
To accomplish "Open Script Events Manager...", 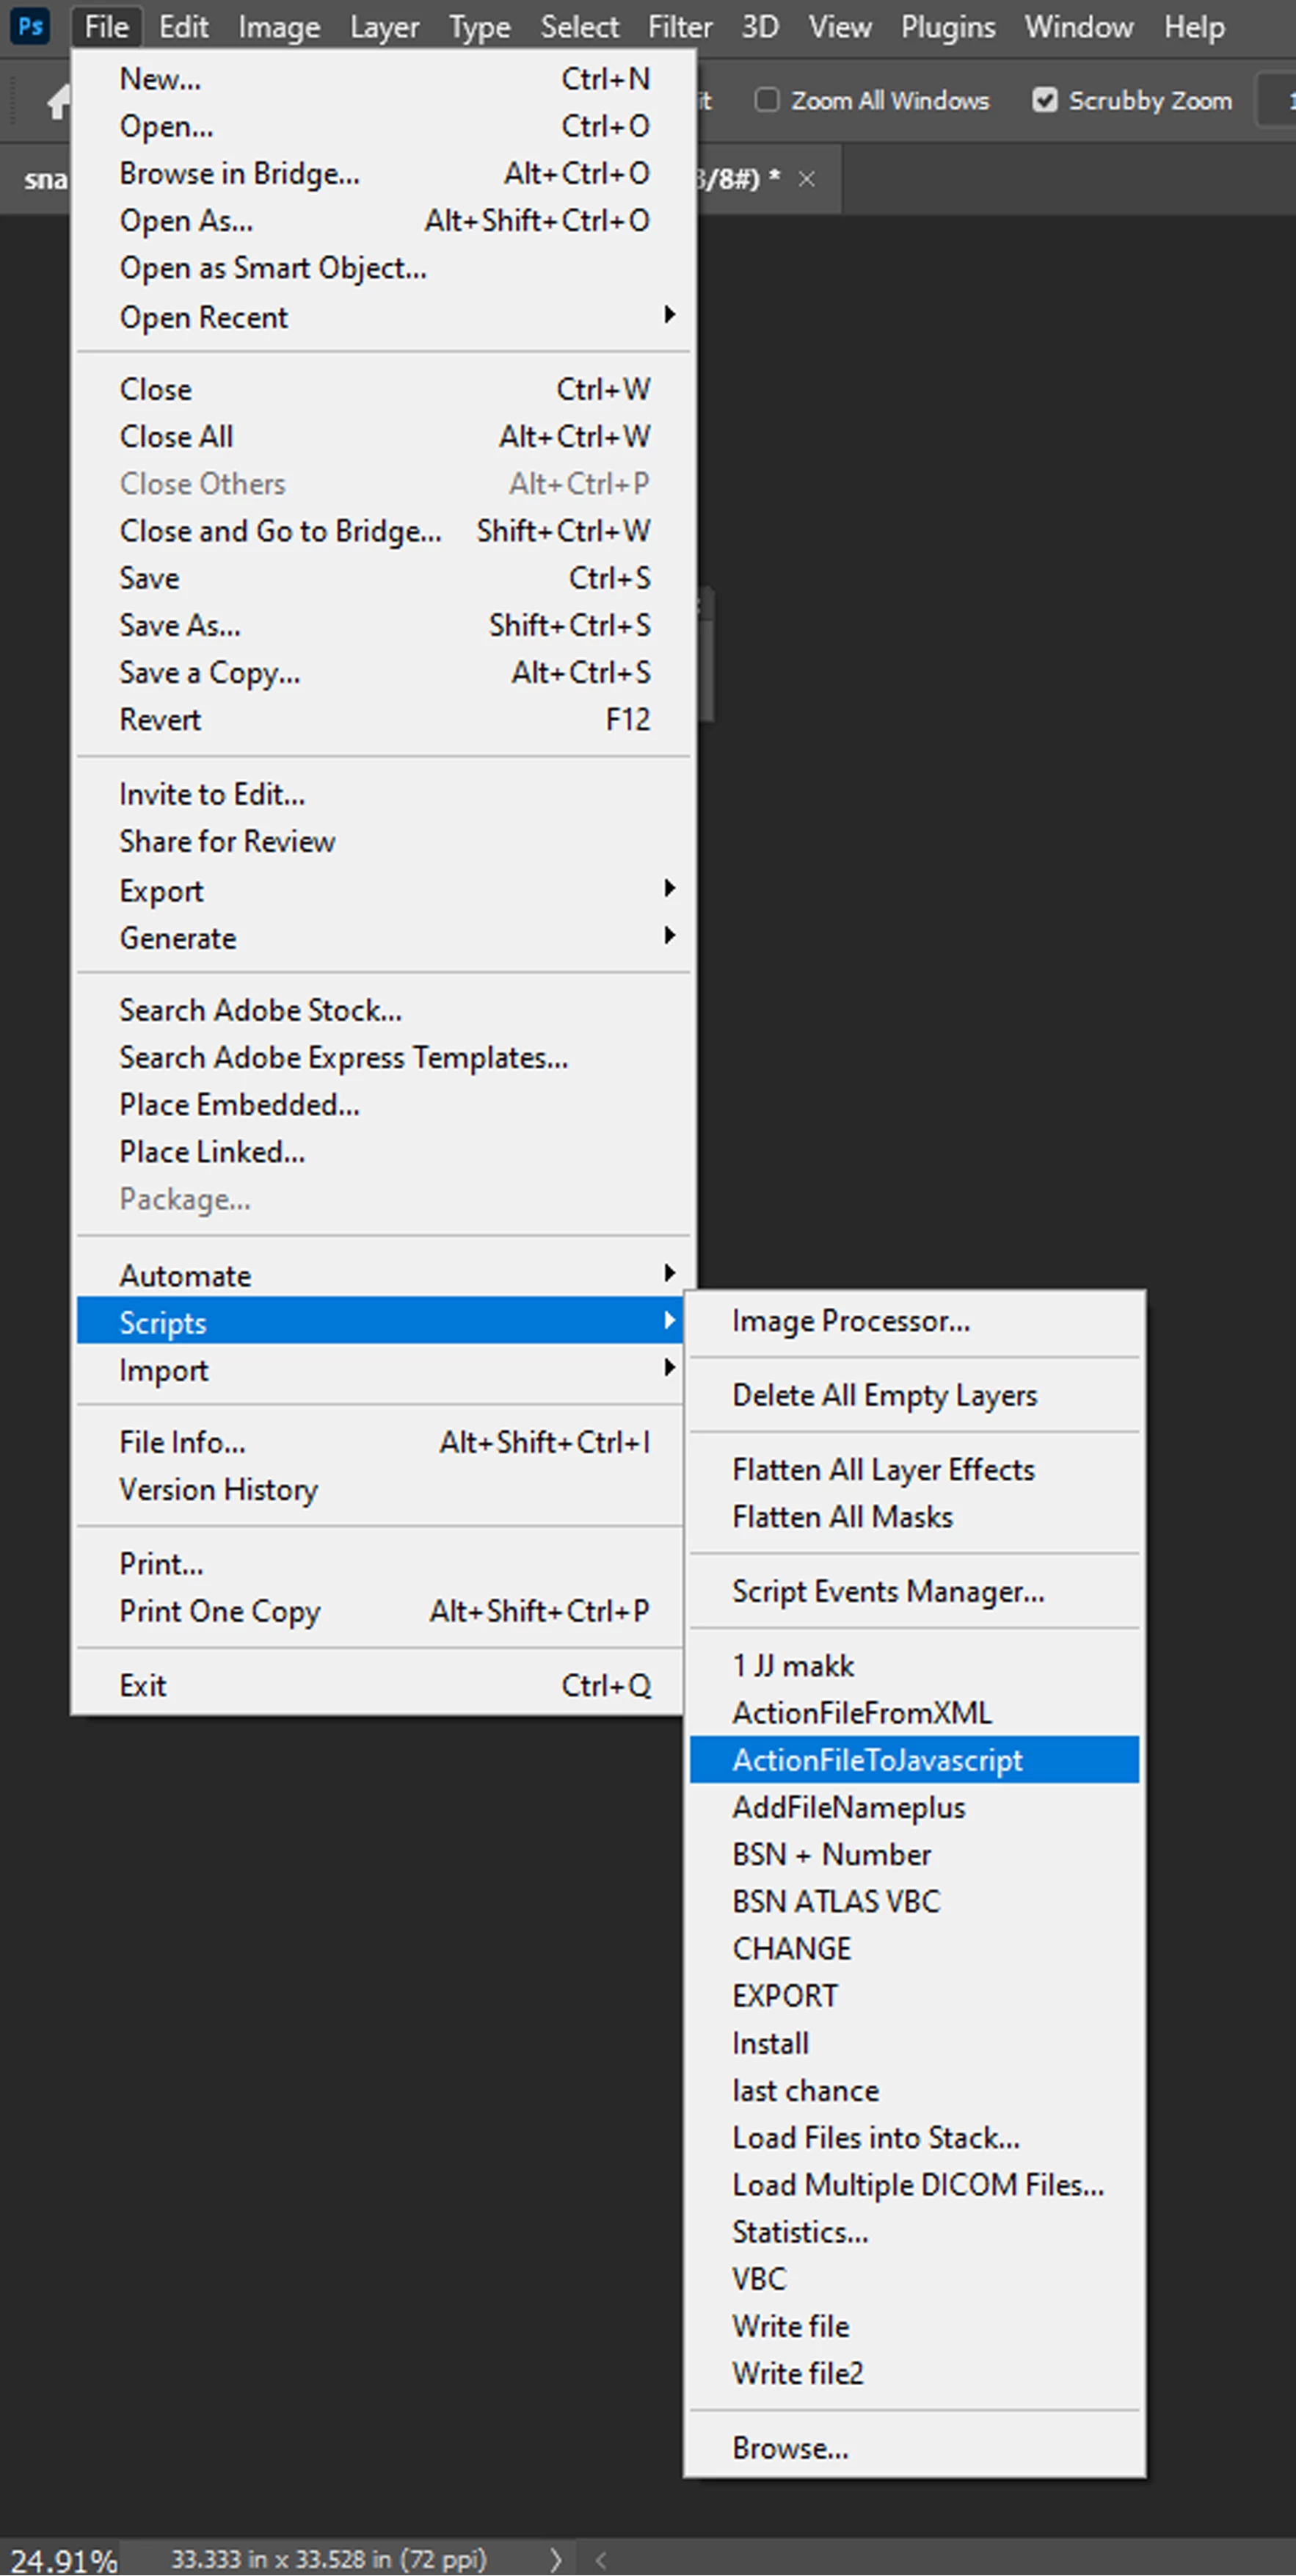I will [914, 1591].
